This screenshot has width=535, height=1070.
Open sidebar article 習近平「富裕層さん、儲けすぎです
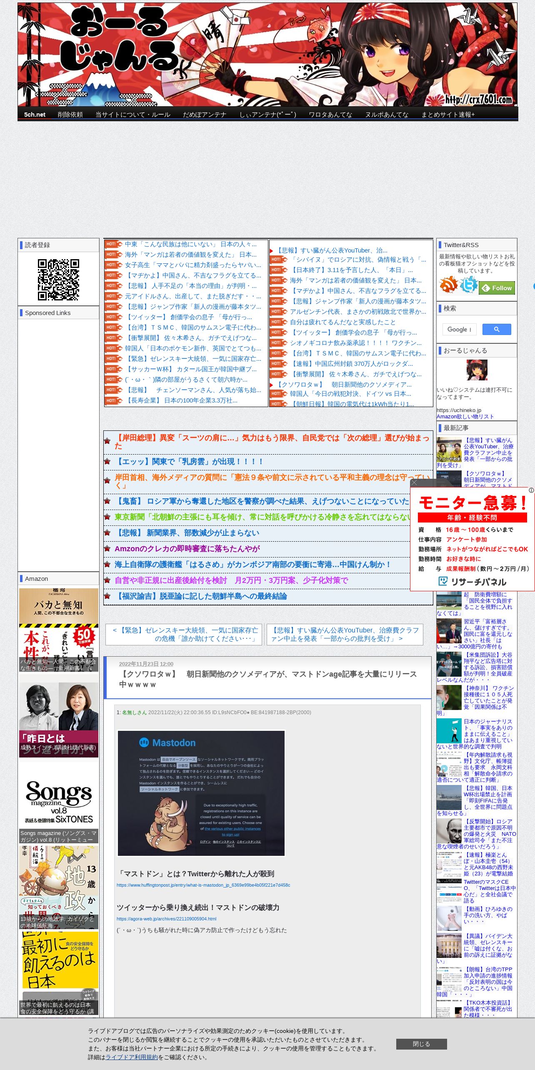[475, 634]
